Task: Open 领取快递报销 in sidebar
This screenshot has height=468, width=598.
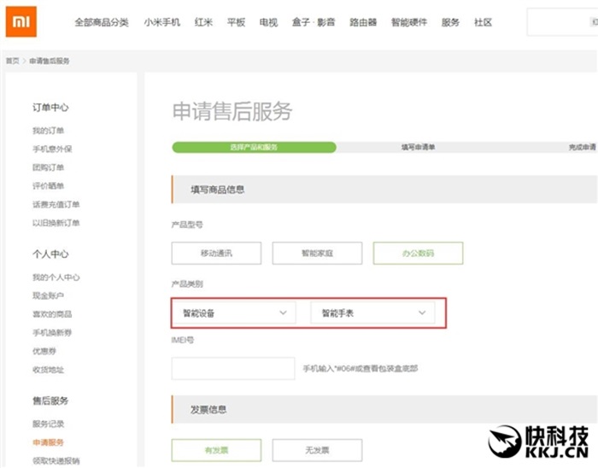Action: (56, 461)
